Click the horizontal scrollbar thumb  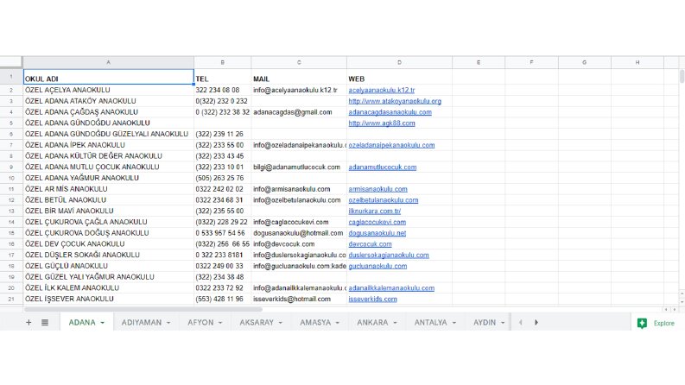(x=143, y=310)
